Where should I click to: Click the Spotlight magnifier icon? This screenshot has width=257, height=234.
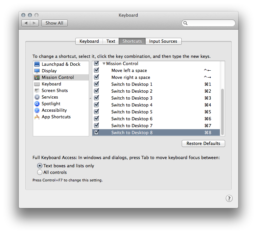click(x=37, y=104)
